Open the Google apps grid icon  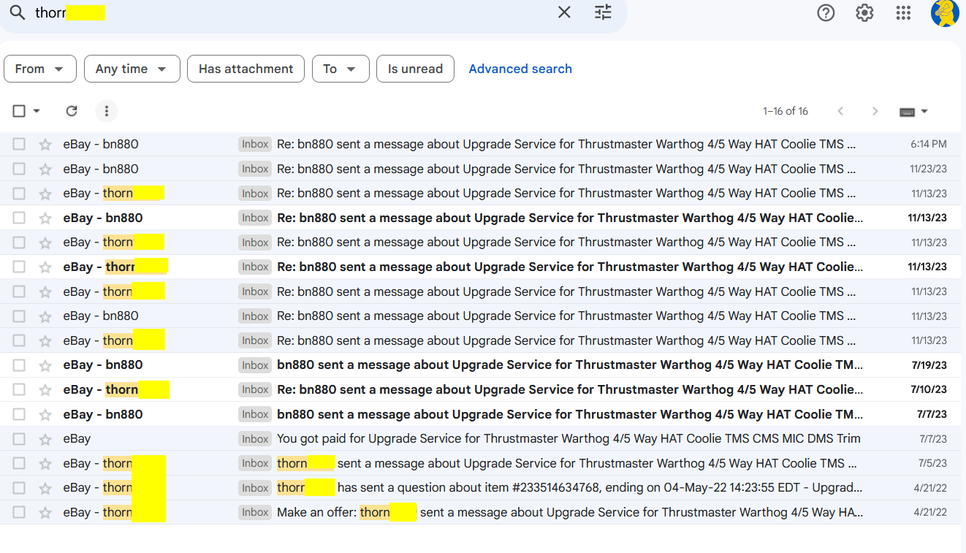[903, 12]
